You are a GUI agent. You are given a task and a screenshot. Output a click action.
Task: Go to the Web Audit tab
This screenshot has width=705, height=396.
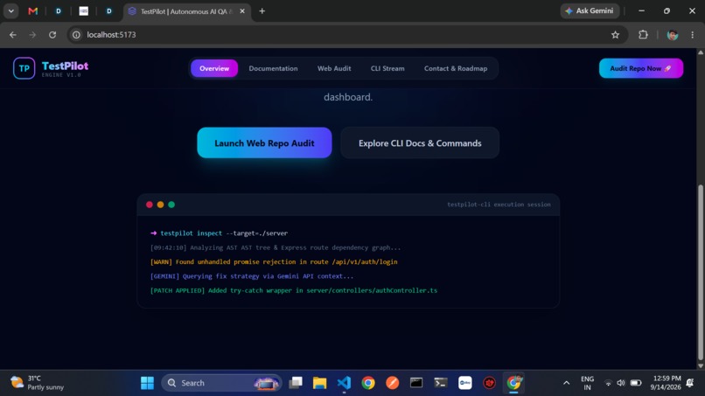coord(334,68)
